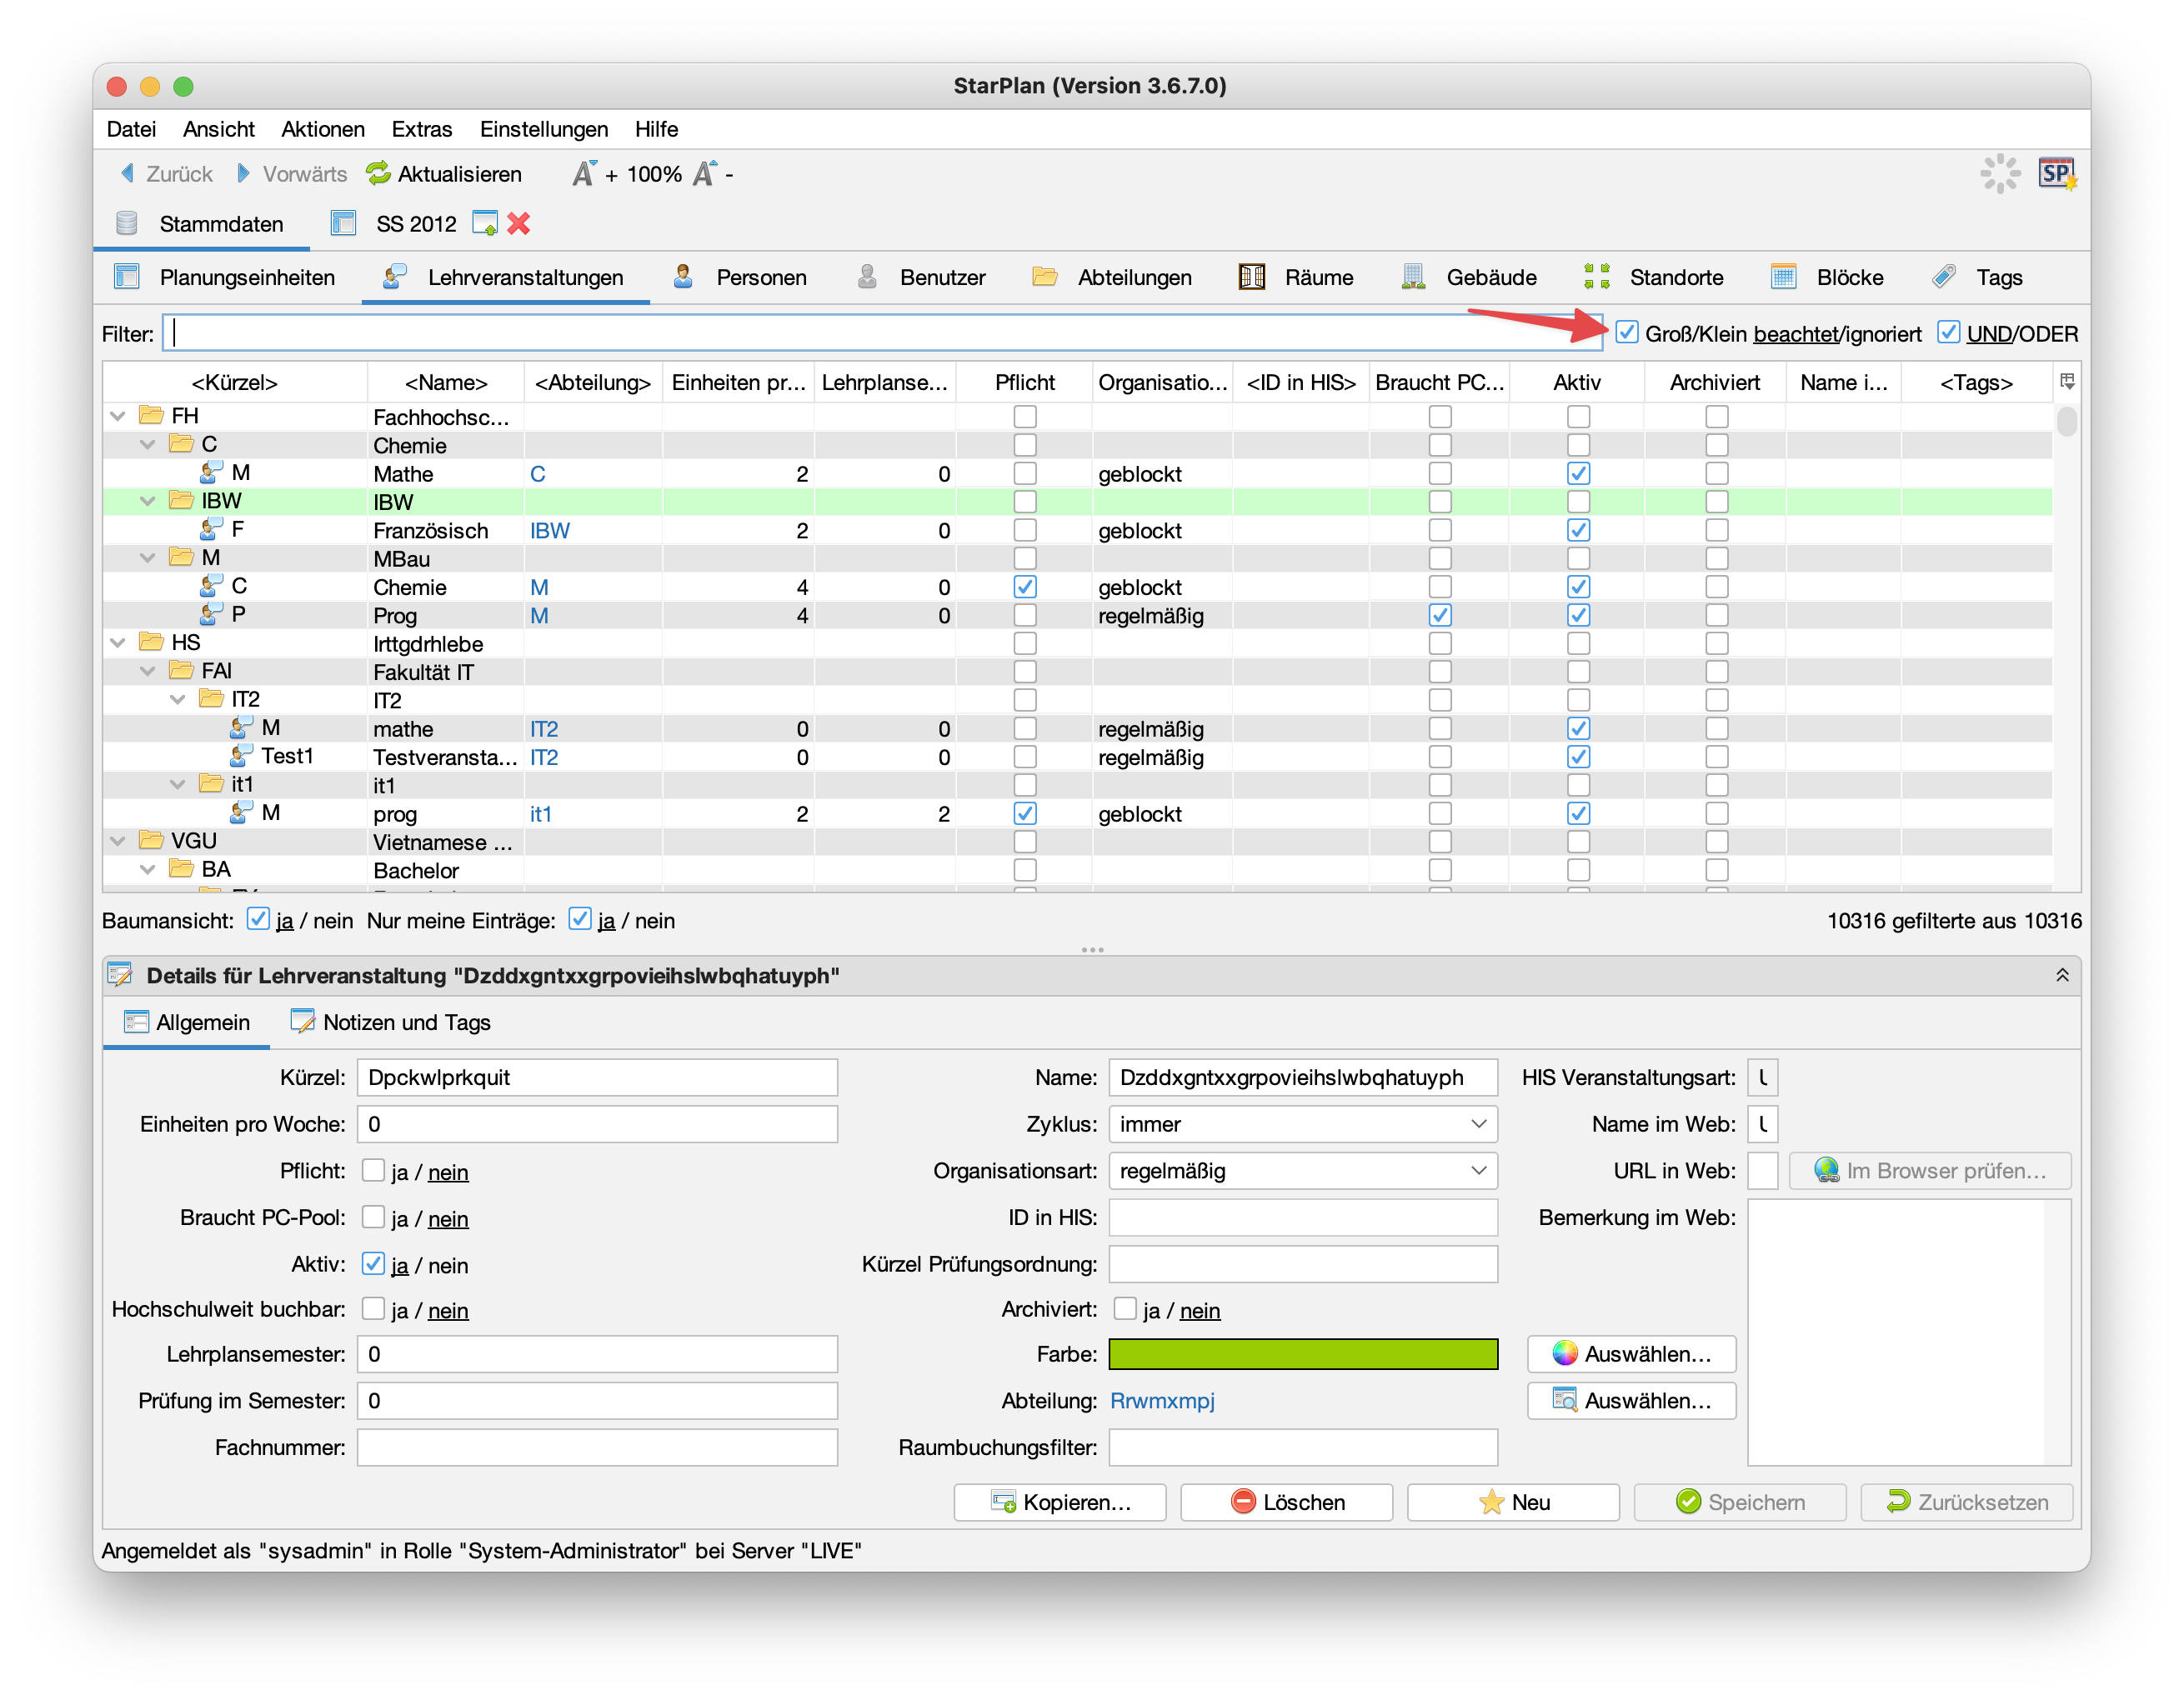Collapse the IBW tree folder
This screenshot has height=1695, width=2184.
coord(148,501)
